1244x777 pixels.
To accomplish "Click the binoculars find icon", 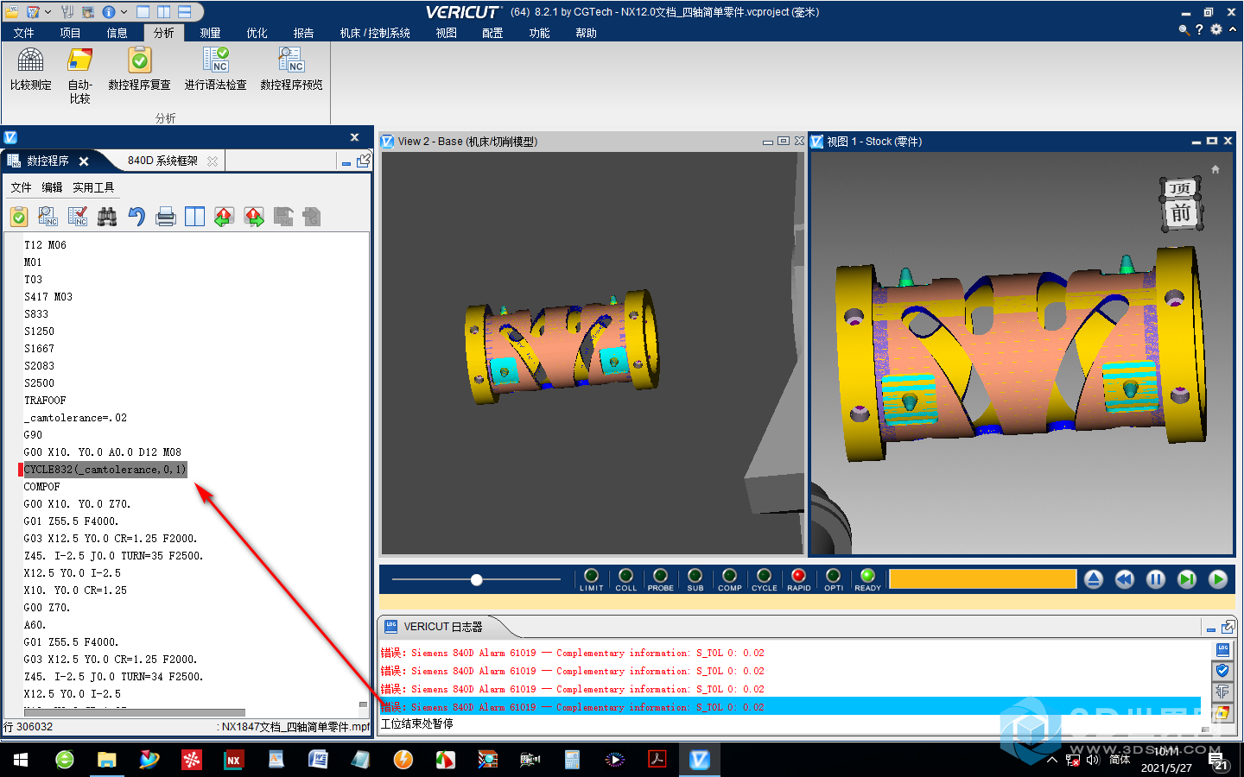I will (x=107, y=217).
